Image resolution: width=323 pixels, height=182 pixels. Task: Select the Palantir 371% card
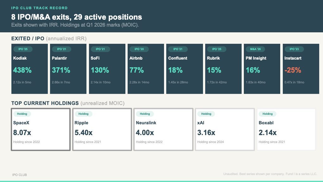tap(68, 69)
